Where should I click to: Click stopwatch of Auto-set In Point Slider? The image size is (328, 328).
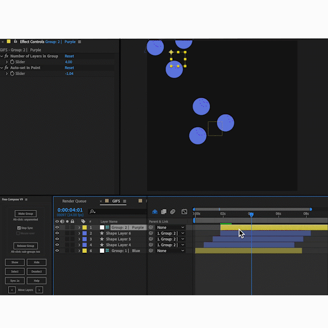[x=12, y=74]
